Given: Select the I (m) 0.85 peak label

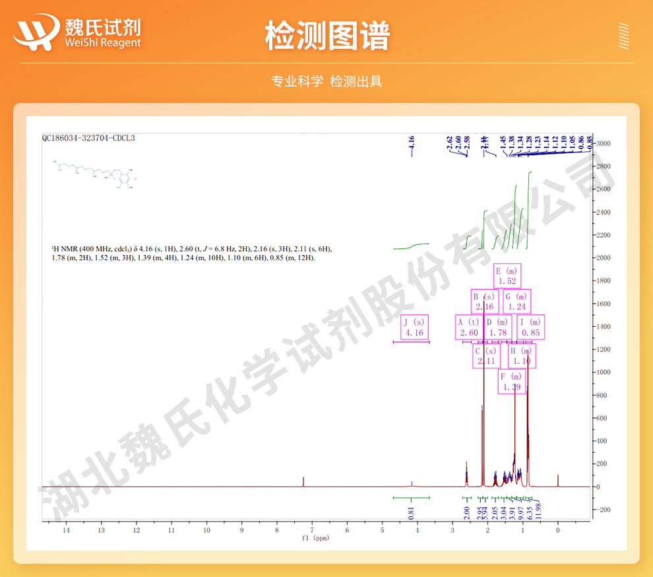Looking at the screenshot, I should [530, 327].
